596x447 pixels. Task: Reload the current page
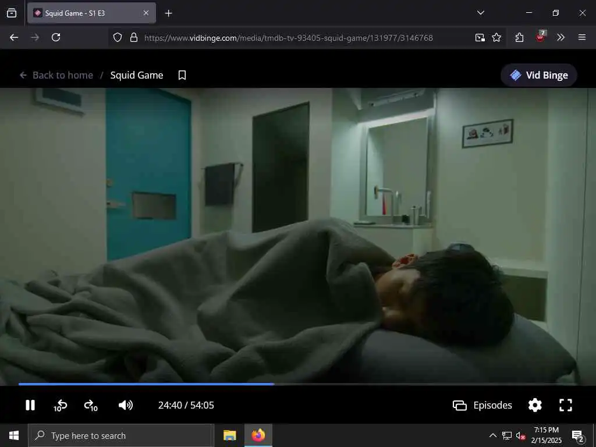[x=56, y=37]
